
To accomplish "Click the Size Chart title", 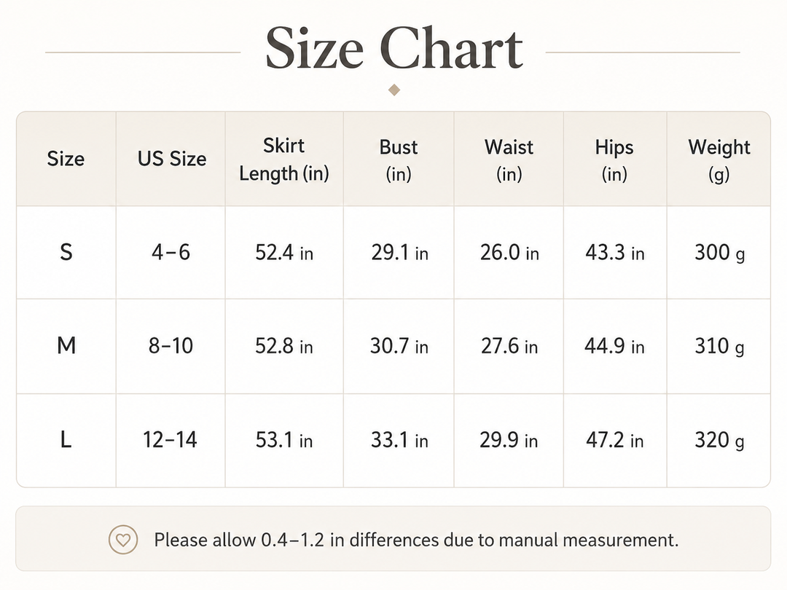I will (x=394, y=48).
